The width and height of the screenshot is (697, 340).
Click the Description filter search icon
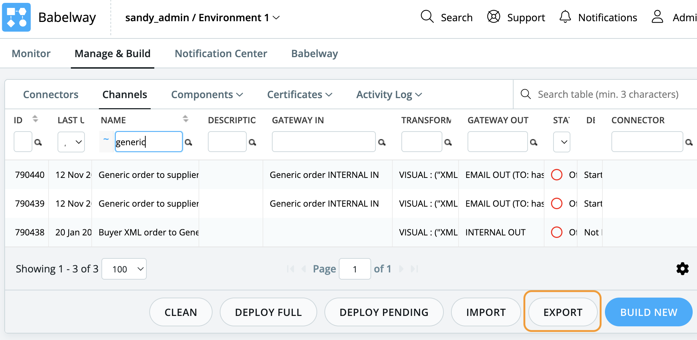[x=252, y=142]
